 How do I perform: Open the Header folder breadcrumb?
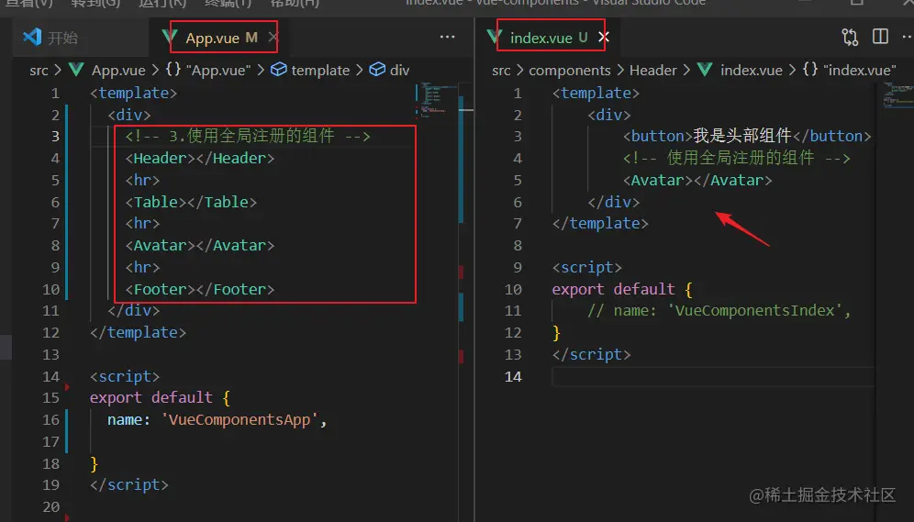click(652, 71)
